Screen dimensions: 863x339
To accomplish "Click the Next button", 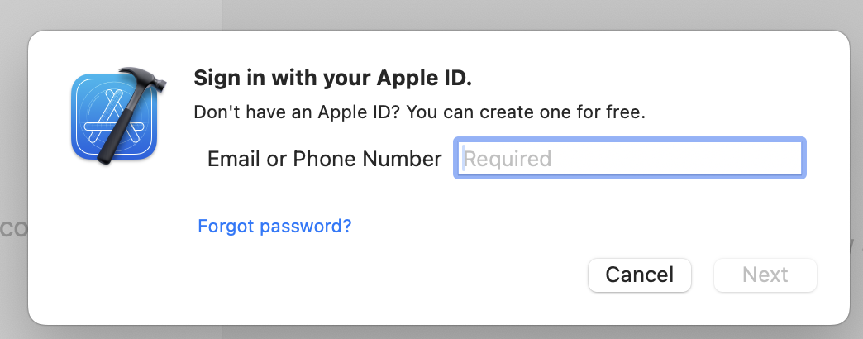I will (765, 275).
